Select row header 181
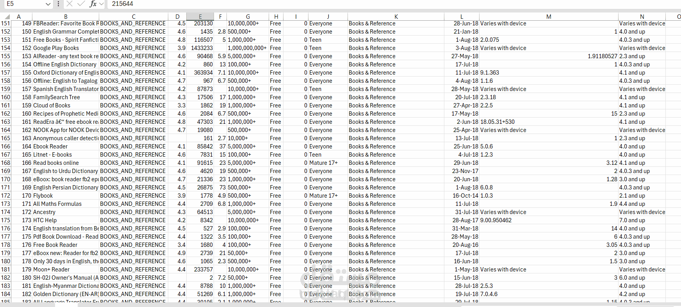Screen dimensions: 681x307 pos(6,270)
